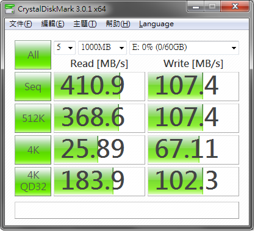The width and height of the screenshot is (255, 231).
Task: Click the Write [MB/s] column header
Action: click(x=193, y=64)
